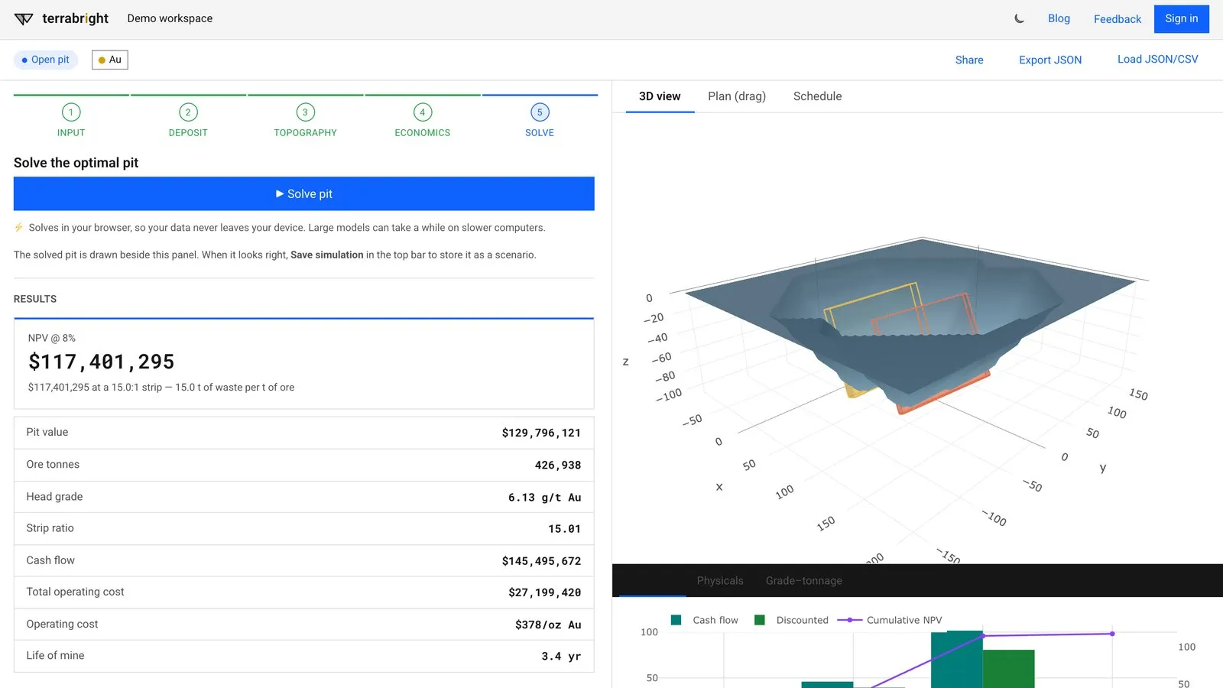The image size is (1223, 688).
Task: Open the Blog link
Action: (x=1059, y=18)
